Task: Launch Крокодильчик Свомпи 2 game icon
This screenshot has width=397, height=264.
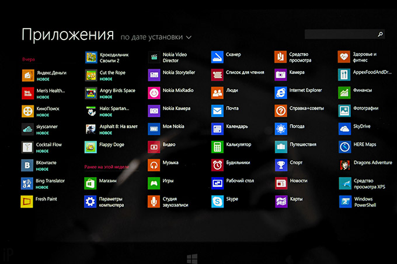Action: 92,57
